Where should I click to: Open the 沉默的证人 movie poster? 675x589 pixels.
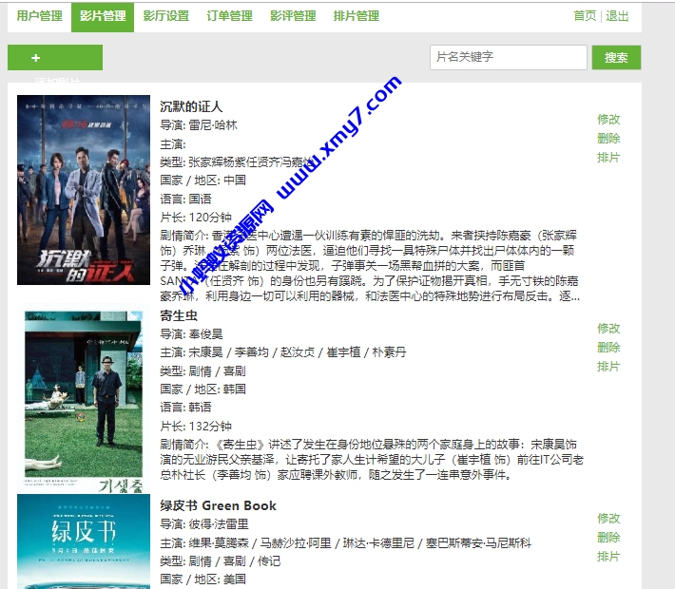click(x=84, y=190)
